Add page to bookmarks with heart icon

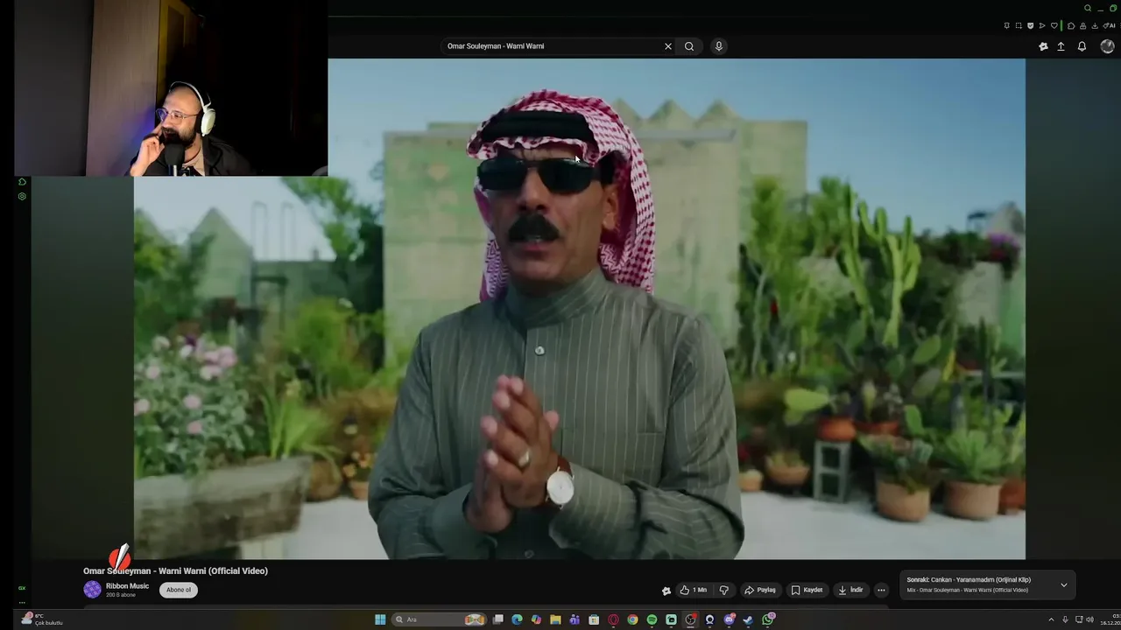point(1054,25)
